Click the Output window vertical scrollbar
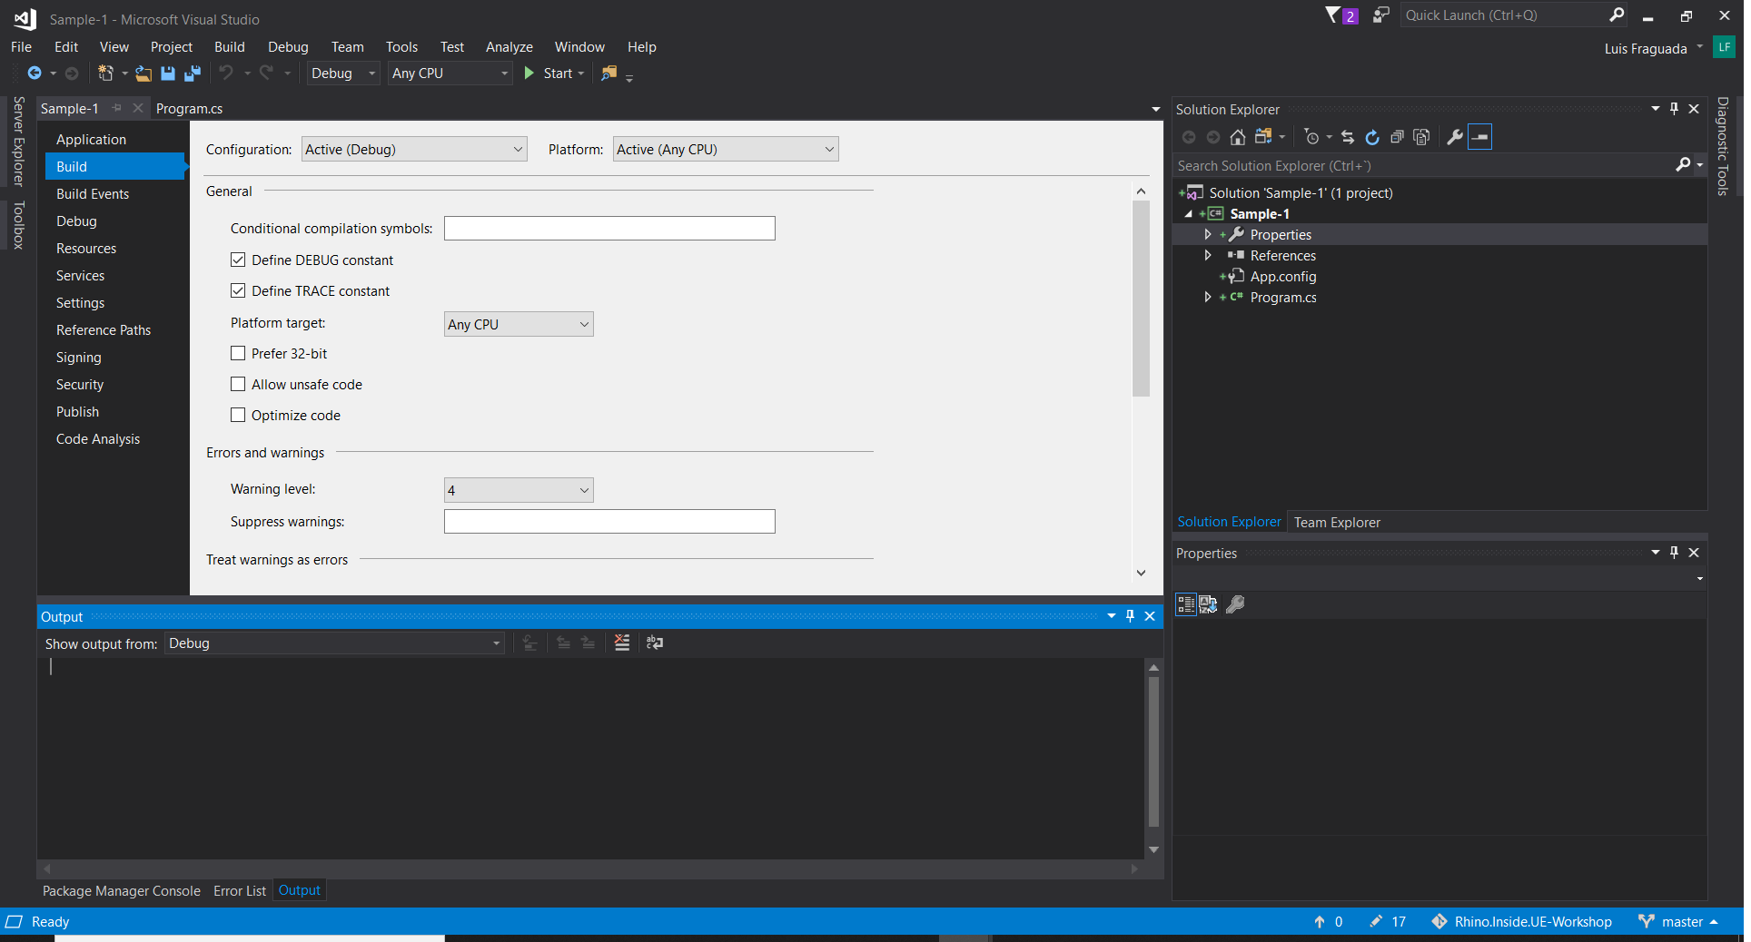Screen dimensions: 1751x942 (x=1154, y=751)
